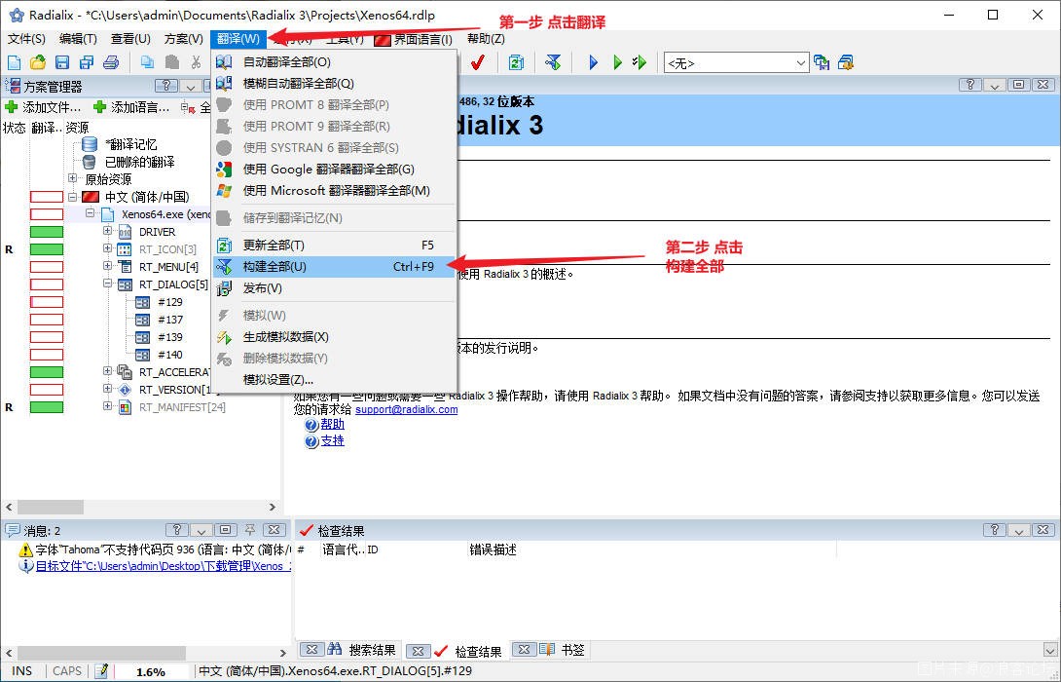The height and width of the screenshot is (682, 1061).
Task: Click the yellow warning icon in messages
Action: click(x=25, y=549)
